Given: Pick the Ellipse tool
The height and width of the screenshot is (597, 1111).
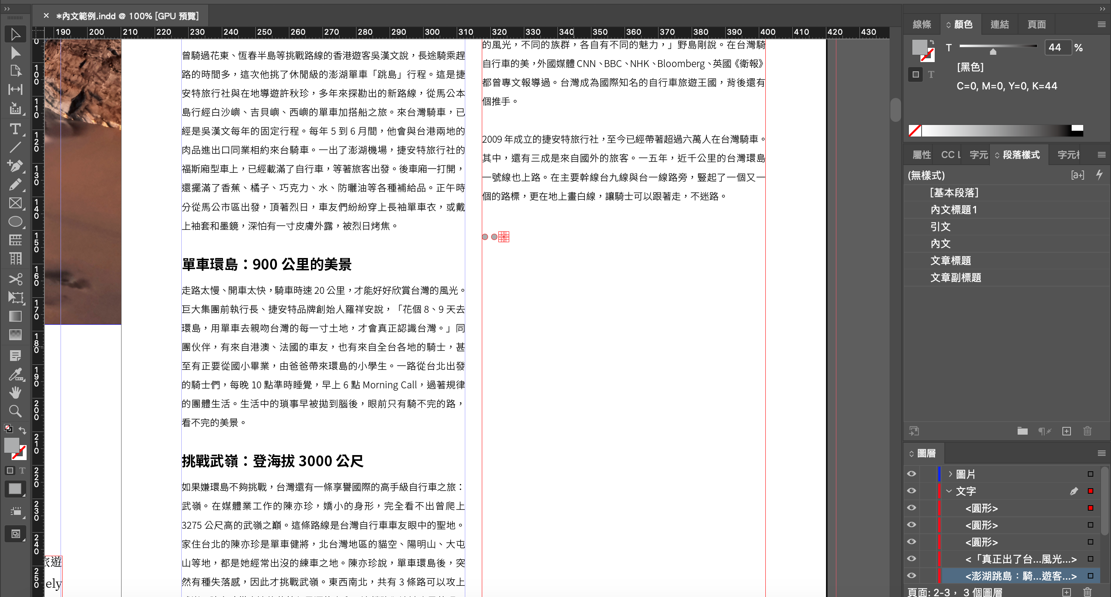Looking at the screenshot, I should pyautogui.click(x=15, y=221).
